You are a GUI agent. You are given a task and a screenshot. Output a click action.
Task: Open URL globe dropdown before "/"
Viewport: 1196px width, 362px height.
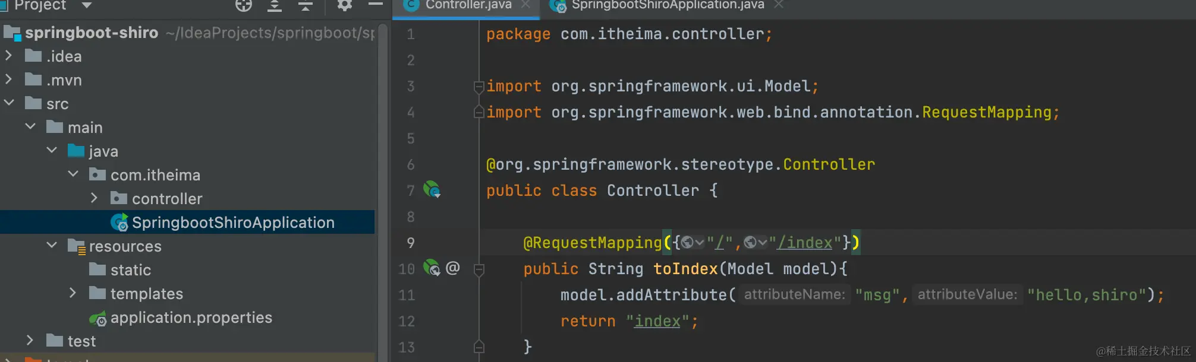693,243
